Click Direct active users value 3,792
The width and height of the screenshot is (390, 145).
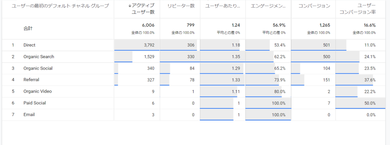(x=149, y=45)
